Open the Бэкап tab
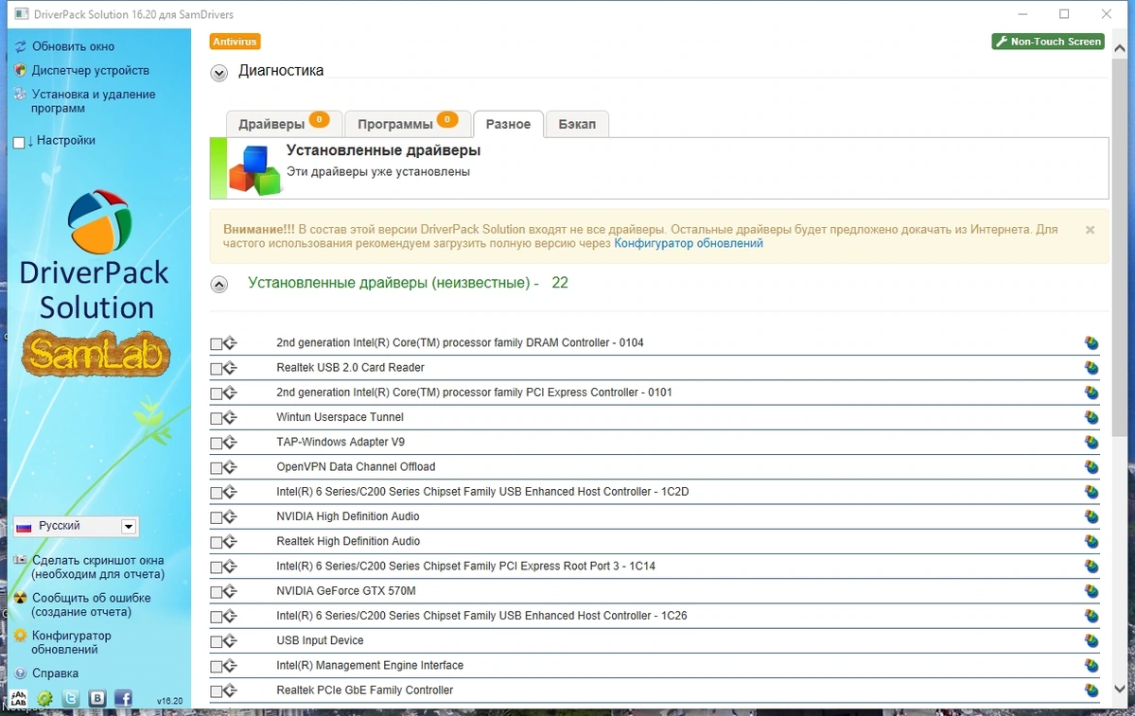 [577, 124]
